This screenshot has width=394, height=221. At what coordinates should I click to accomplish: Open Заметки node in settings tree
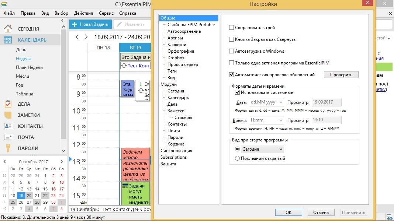176,111
